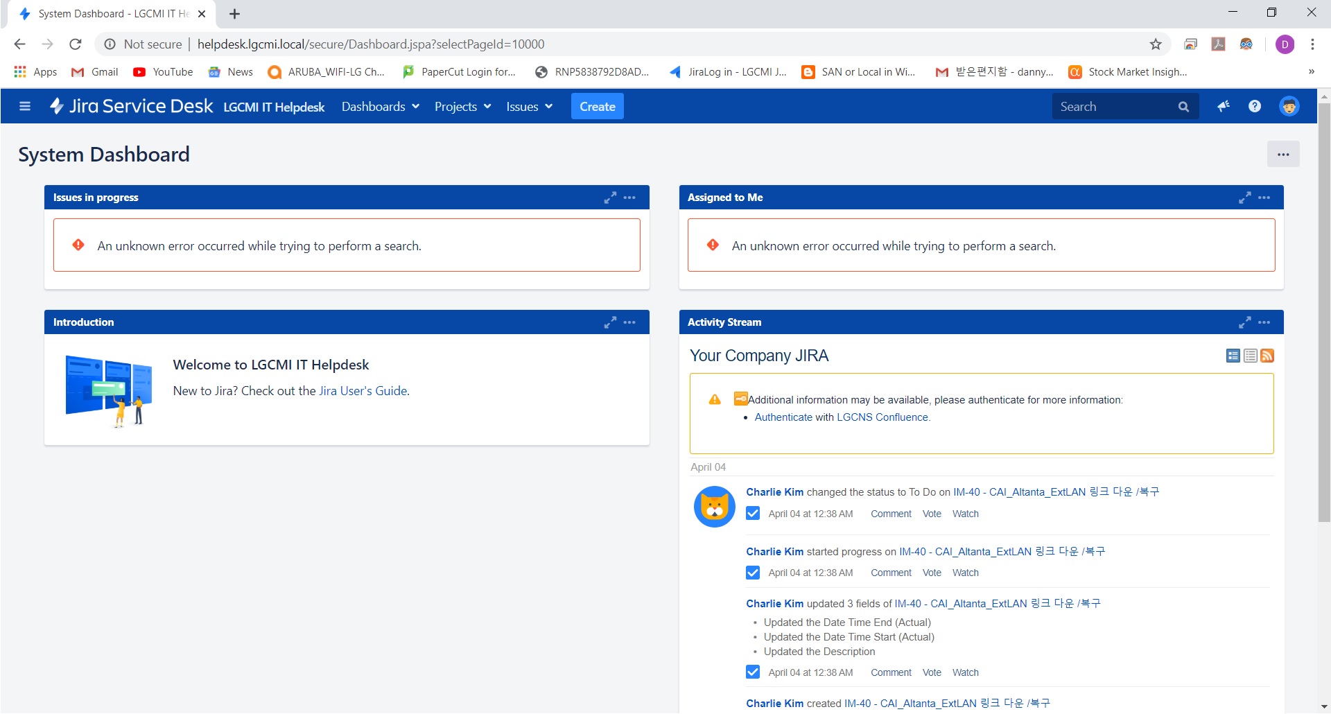Open the cast/media control toolbar icon
The height and width of the screenshot is (714, 1331).
(1190, 44)
